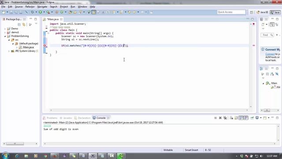
Task: Click Package Explorer horizontal scrollbar thumb
Action: [x=15, y=144]
